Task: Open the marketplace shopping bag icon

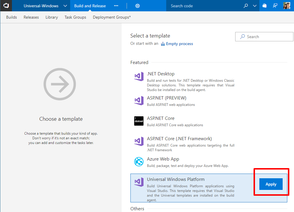Action: click(x=265, y=6)
